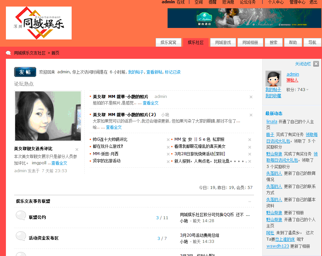
Task: Open 查看全文 for 姐拍的不是照片 post
Action: point(150,103)
